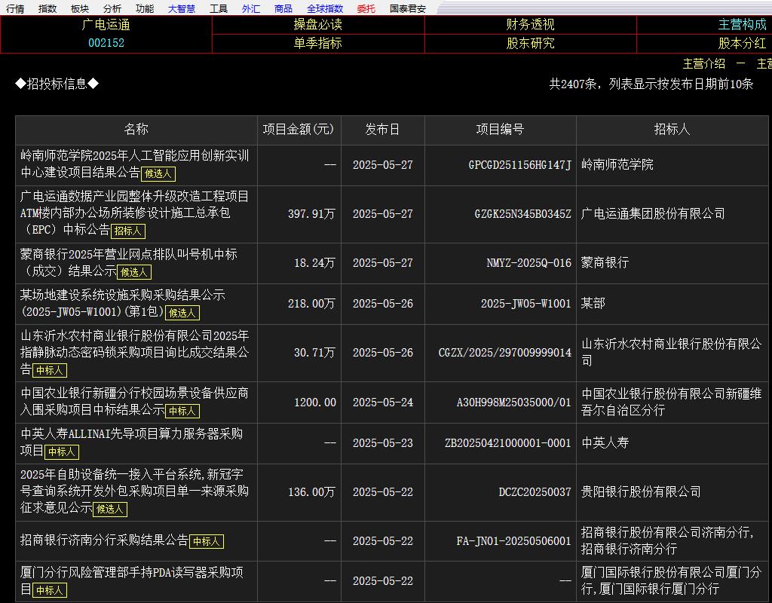Click bidder 贵阳银行股份有限公司

click(641, 491)
